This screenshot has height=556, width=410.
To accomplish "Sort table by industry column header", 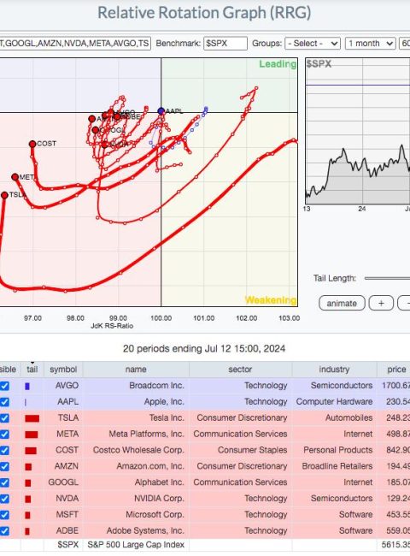I will pyautogui.click(x=334, y=370).
